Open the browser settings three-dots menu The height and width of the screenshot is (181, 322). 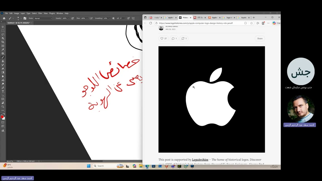(268, 23)
